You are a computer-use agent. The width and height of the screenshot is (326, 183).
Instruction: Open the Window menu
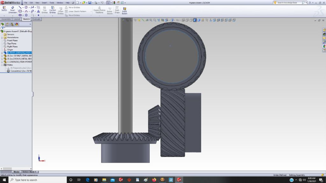tap(60, 3)
